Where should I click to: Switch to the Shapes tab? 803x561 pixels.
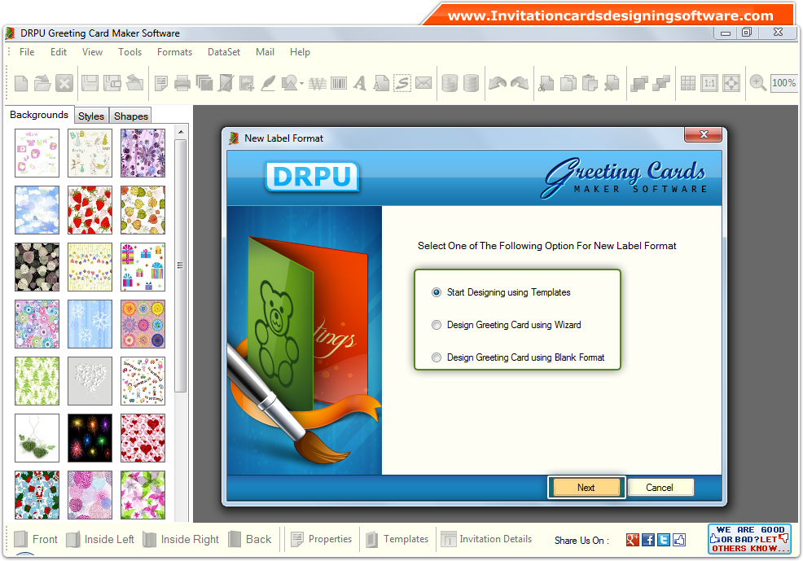(x=131, y=116)
